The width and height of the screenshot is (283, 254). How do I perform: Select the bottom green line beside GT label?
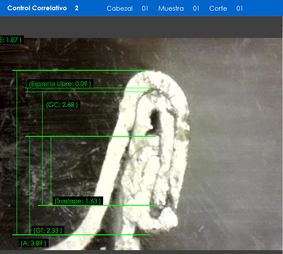pos(107,234)
